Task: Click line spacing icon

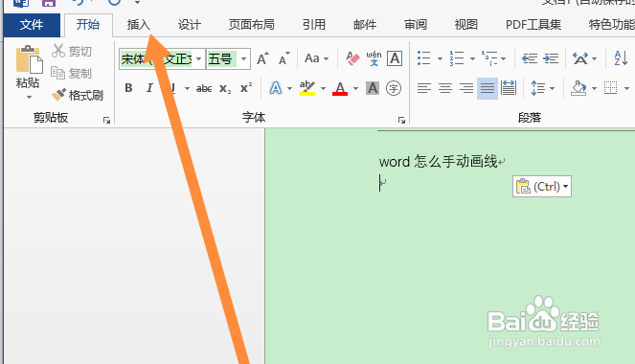Action: (538, 88)
